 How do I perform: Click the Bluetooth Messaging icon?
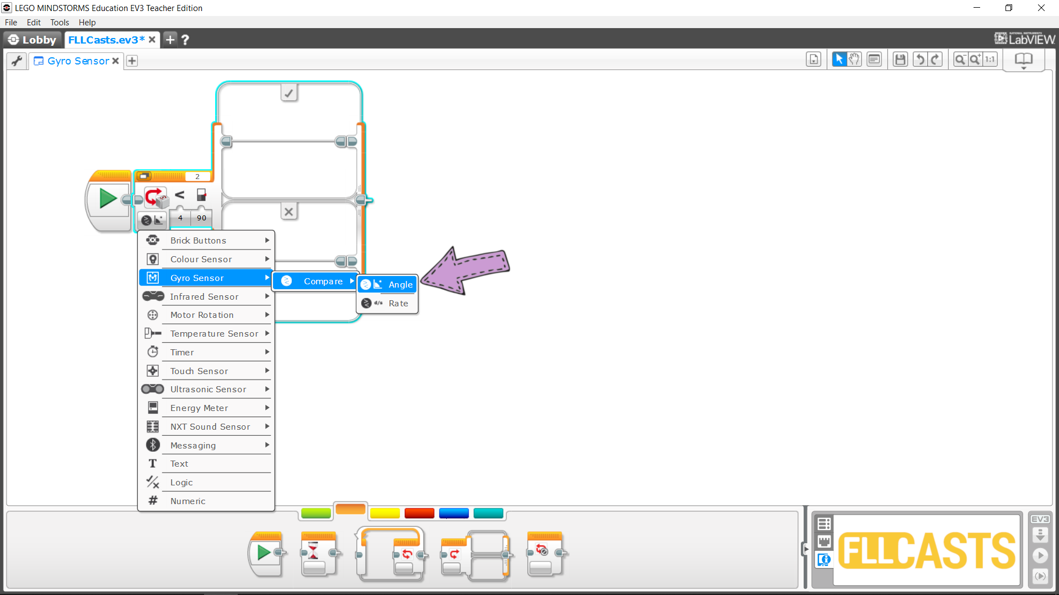click(153, 445)
